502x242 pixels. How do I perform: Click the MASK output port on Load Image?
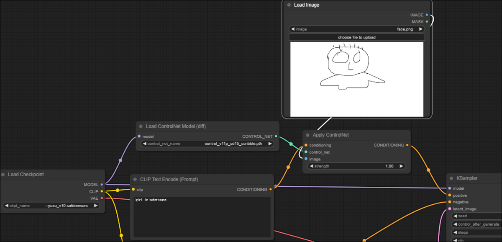pos(427,22)
